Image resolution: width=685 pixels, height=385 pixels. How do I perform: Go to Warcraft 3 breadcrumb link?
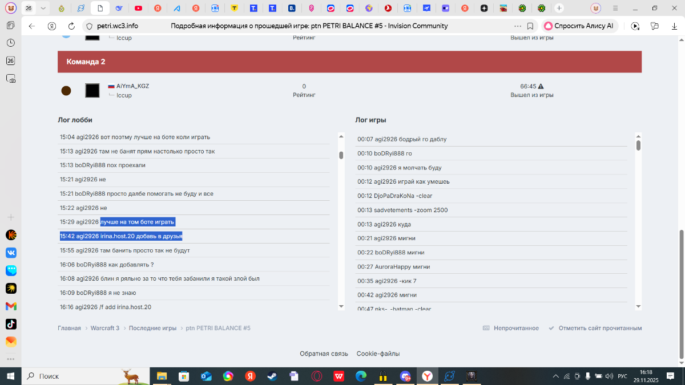coord(105,329)
